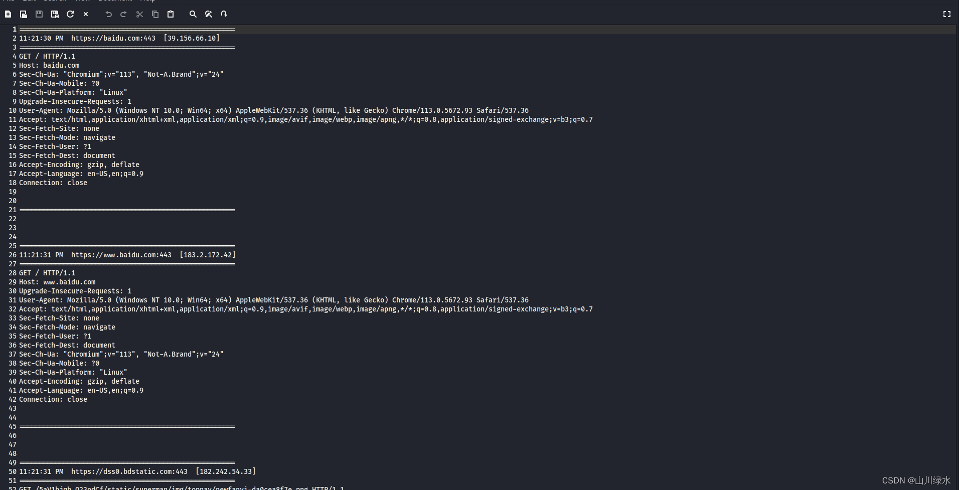Viewport: 959px width, 490px height.
Task: Toggle fullscreen mode icon
Action: 947,14
